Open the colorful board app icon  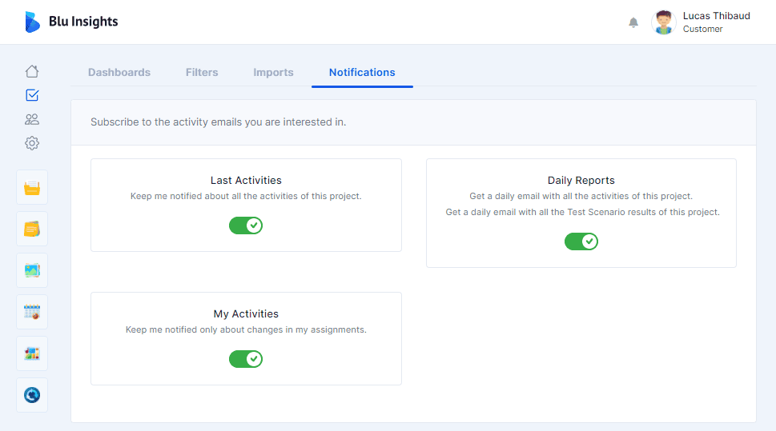coord(32,353)
